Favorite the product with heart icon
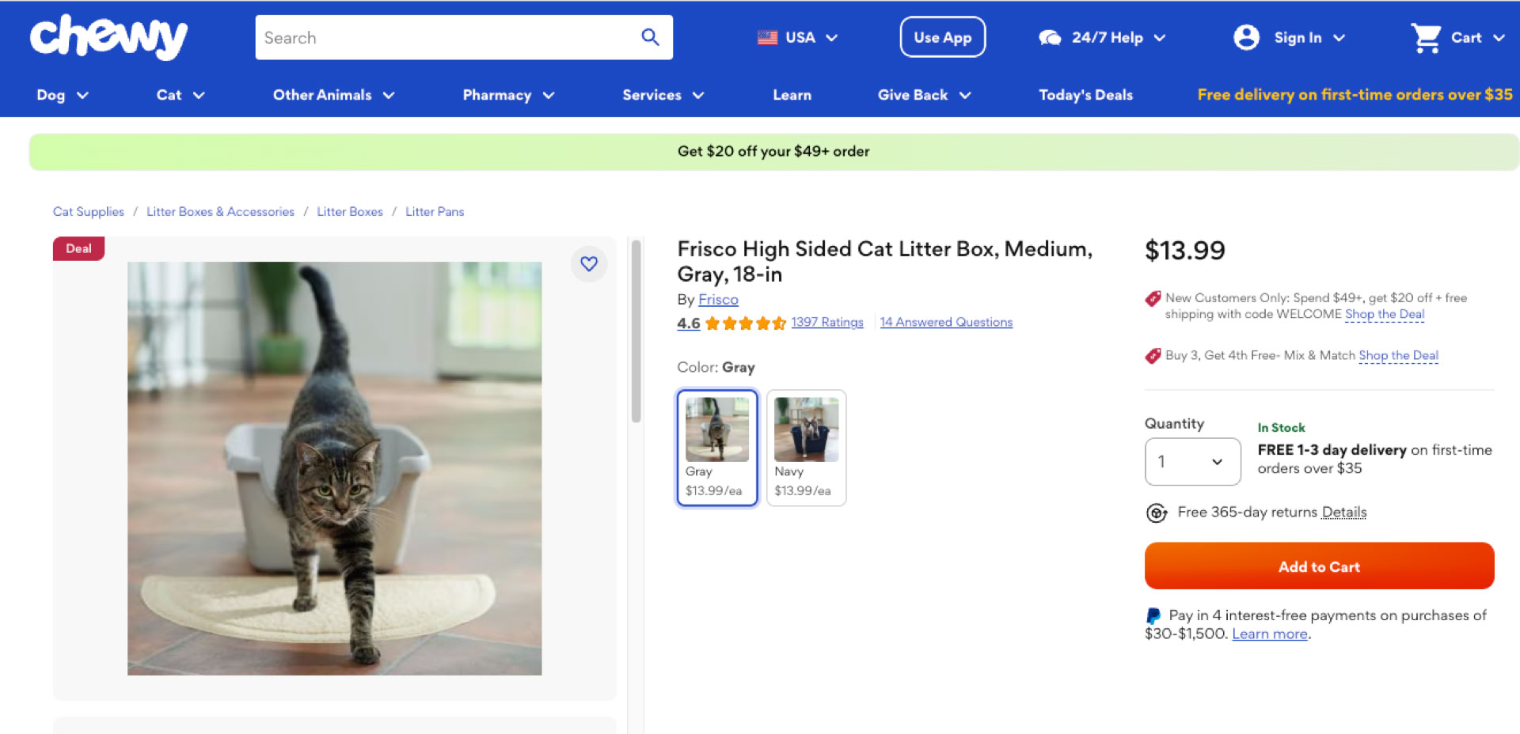Image resolution: width=1520 pixels, height=734 pixels. (x=589, y=263)
